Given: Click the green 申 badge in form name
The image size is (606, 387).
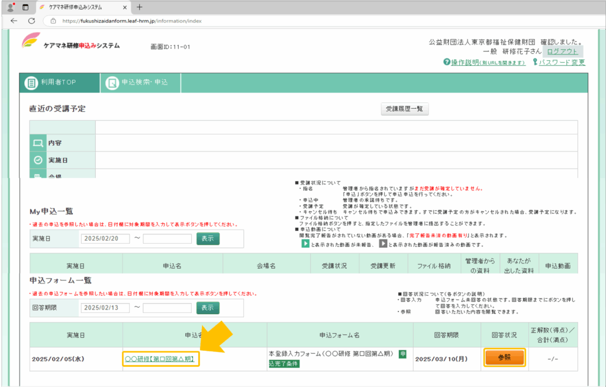Looking at the screenshot, I should [402, 354].
